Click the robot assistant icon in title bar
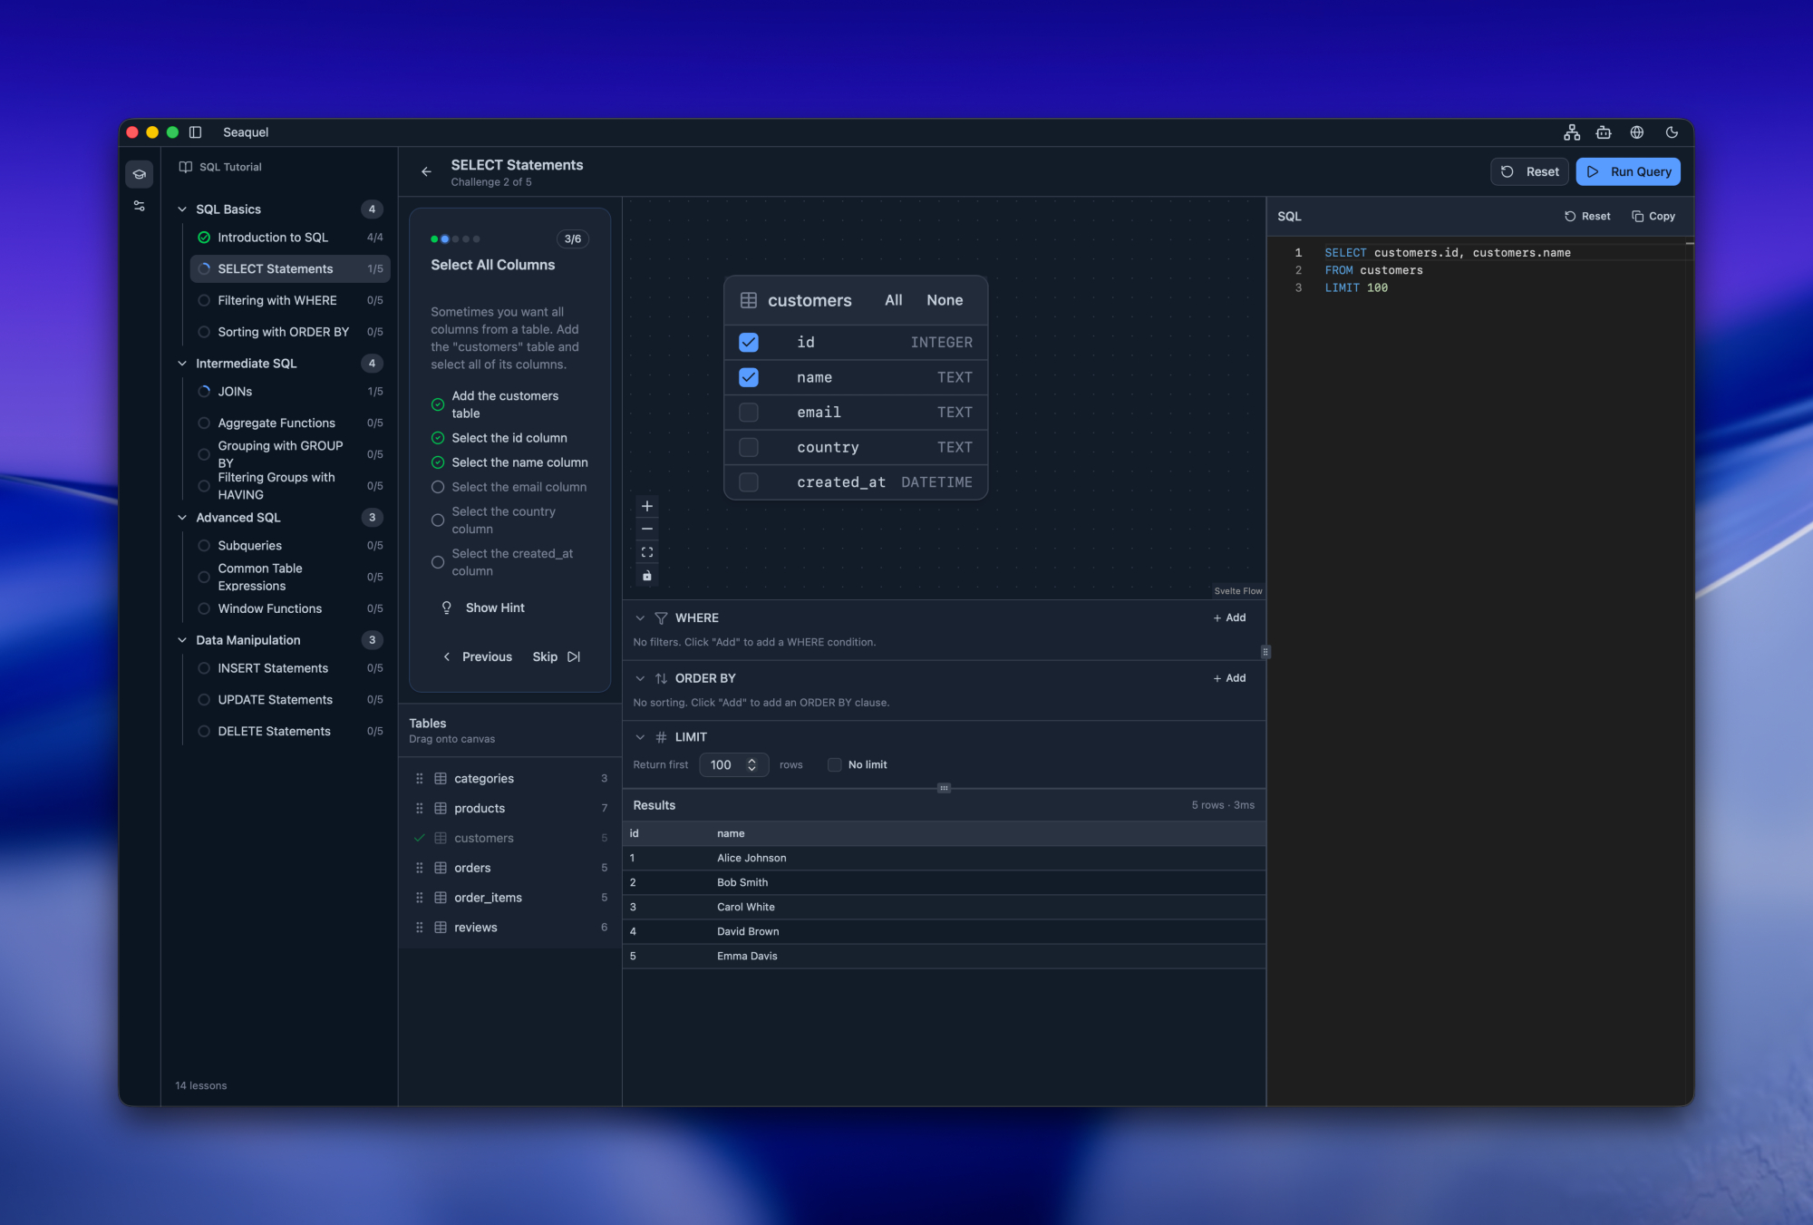Viewport: 1813px width, 1225px height. [x=1604, y=132]
